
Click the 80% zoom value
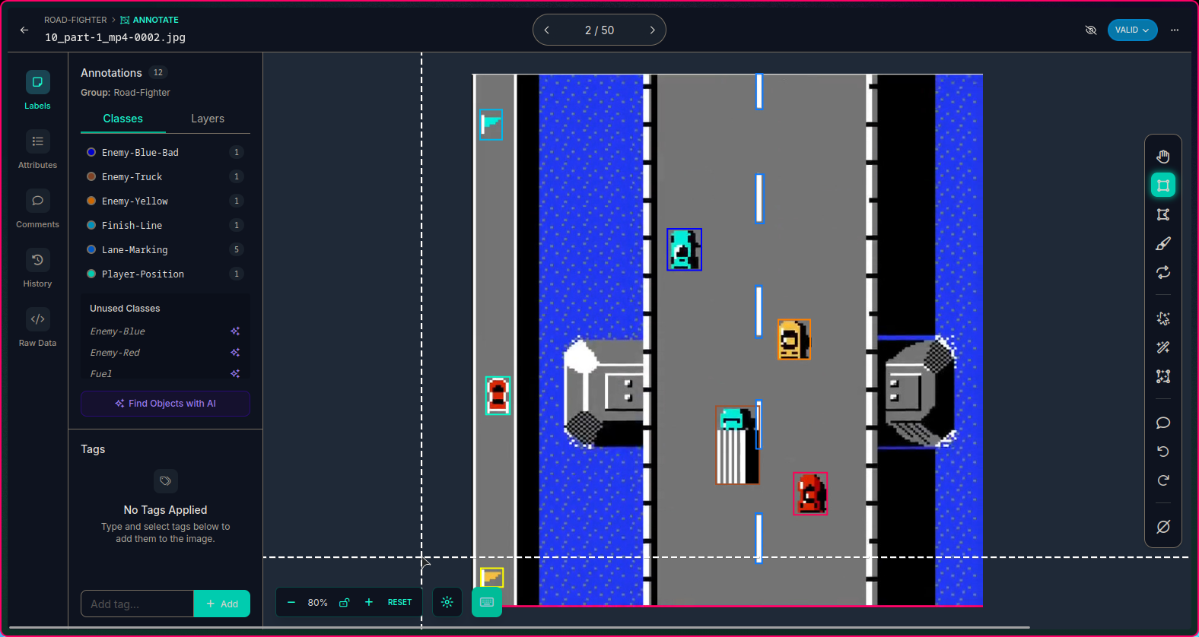click(317, 602)
